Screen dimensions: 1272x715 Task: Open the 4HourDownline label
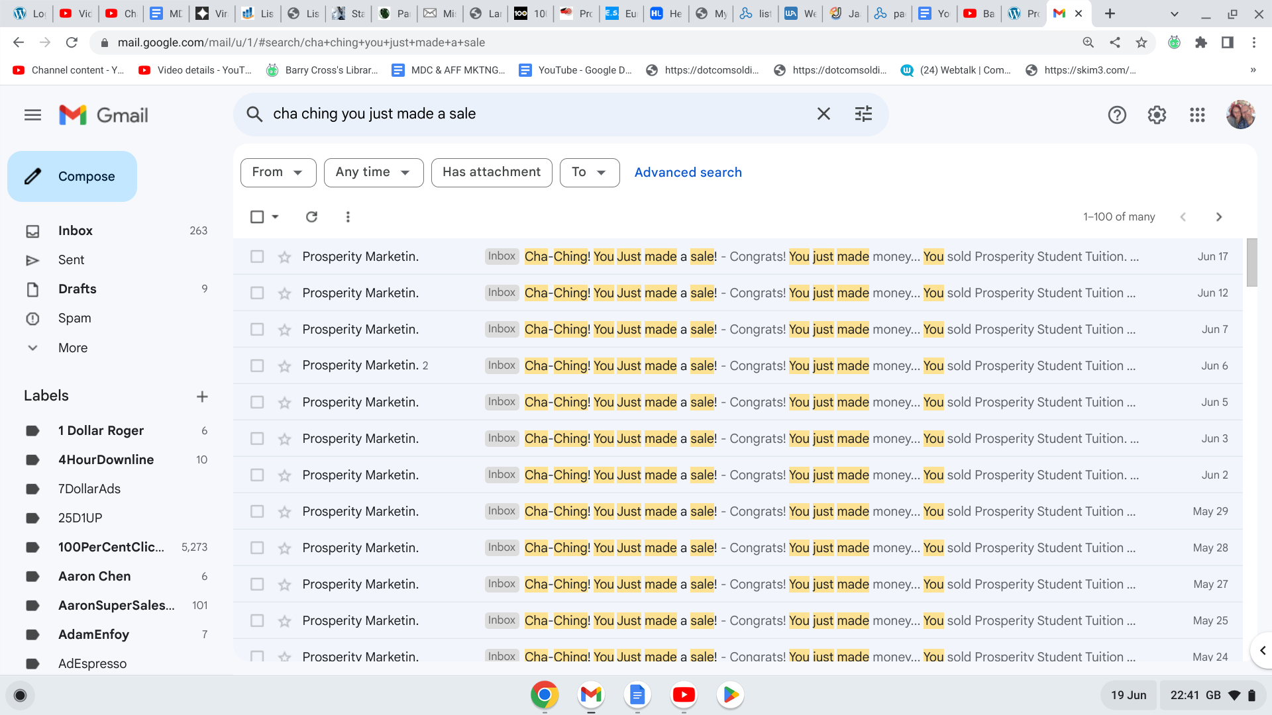[106, 459]
